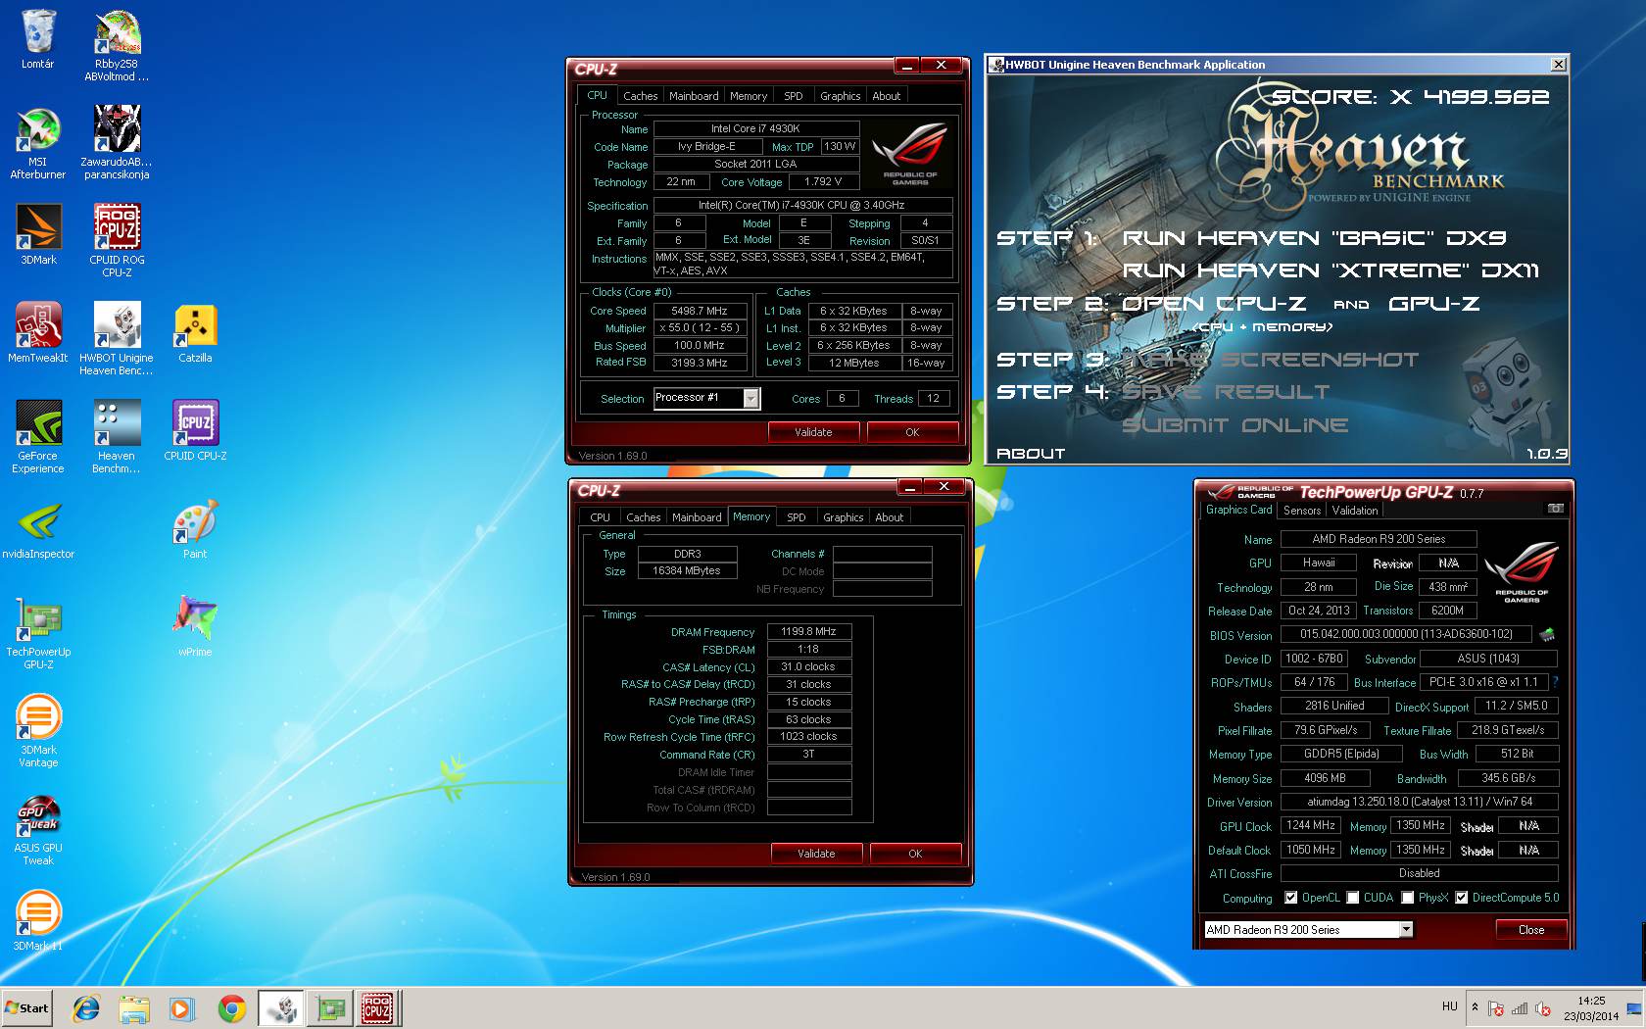Toggle OpenCL checkbox in GPU-Z
This screenshot has height=1029, width=1646.
pos(1290,898)
